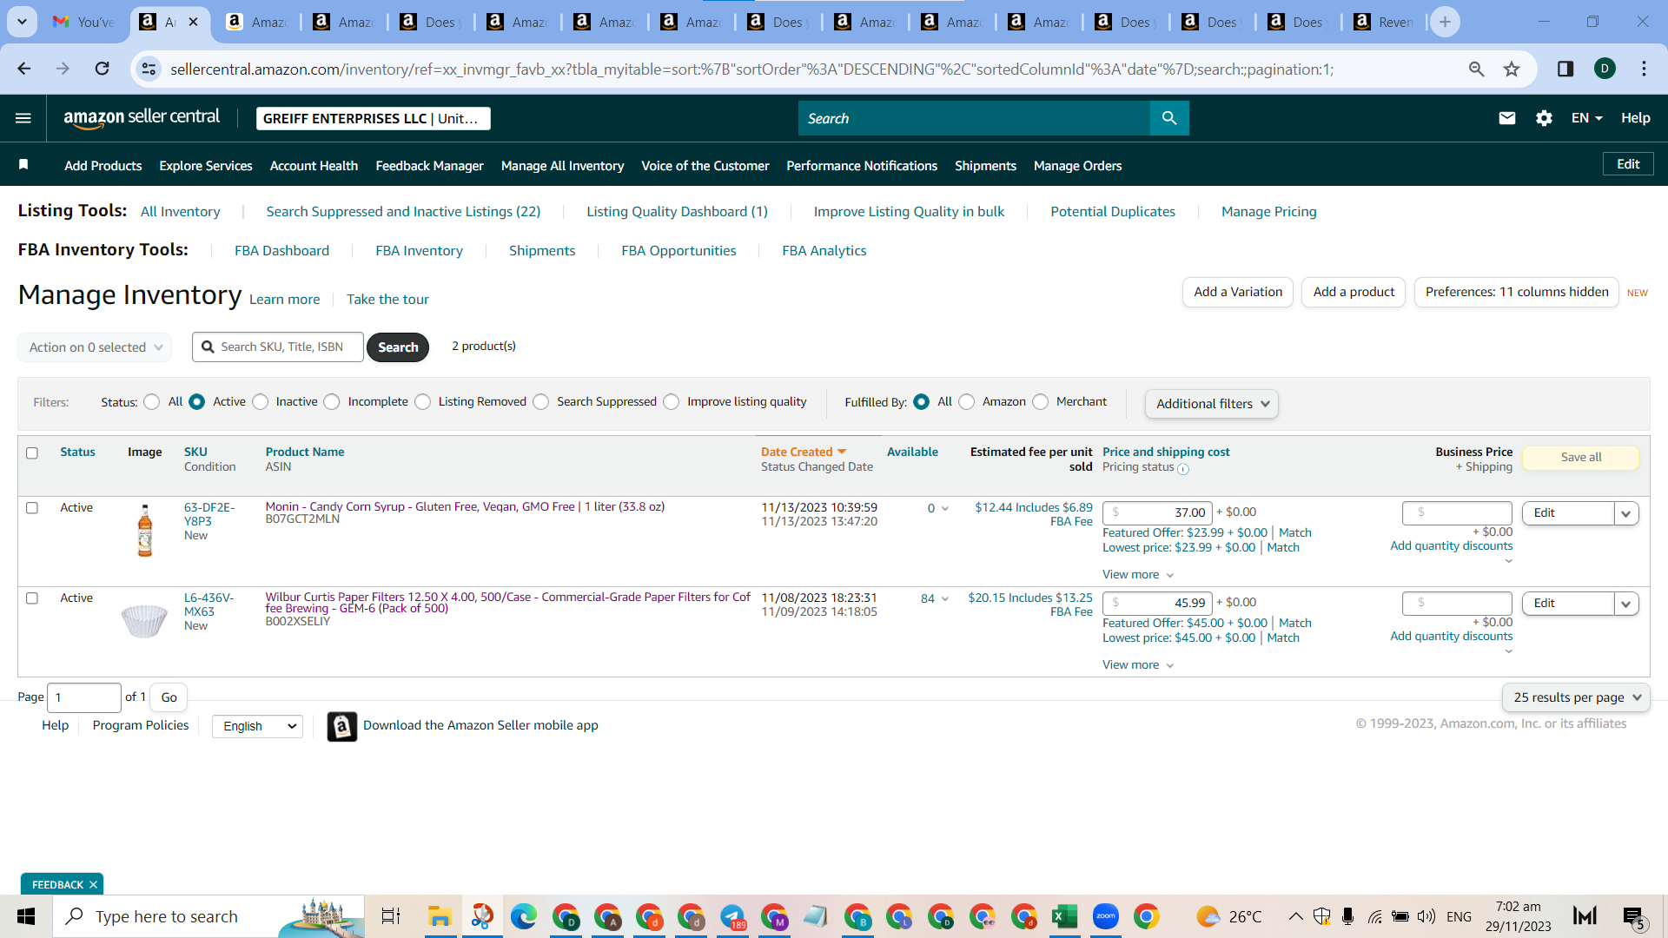Open the English language selector in footer
The image size is (1668, 938).
pos(258,726)
